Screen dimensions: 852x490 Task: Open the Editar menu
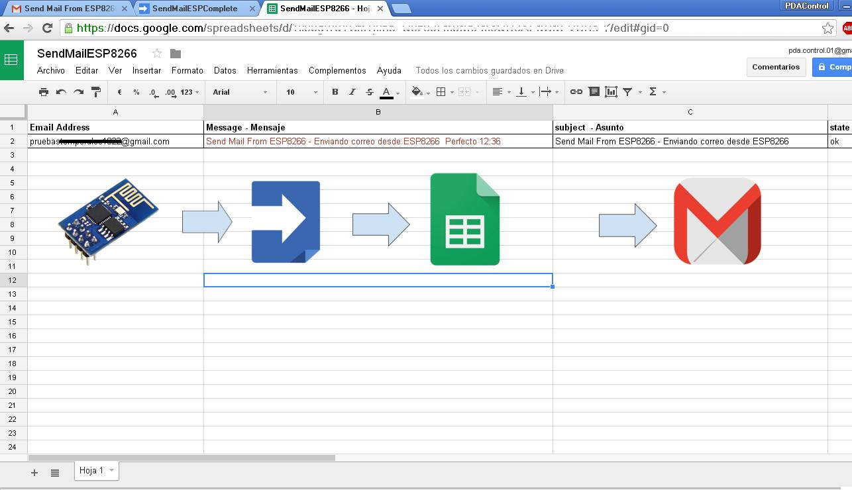[x=87, y=70]
